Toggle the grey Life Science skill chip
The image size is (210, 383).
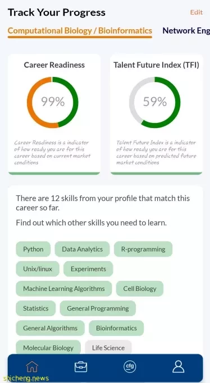(108, 347)
